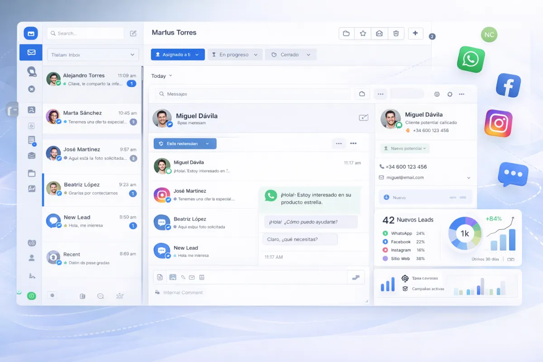Open the WhatsApp floating icon
This screenshot has width=543, height=362.
point(471,59)
